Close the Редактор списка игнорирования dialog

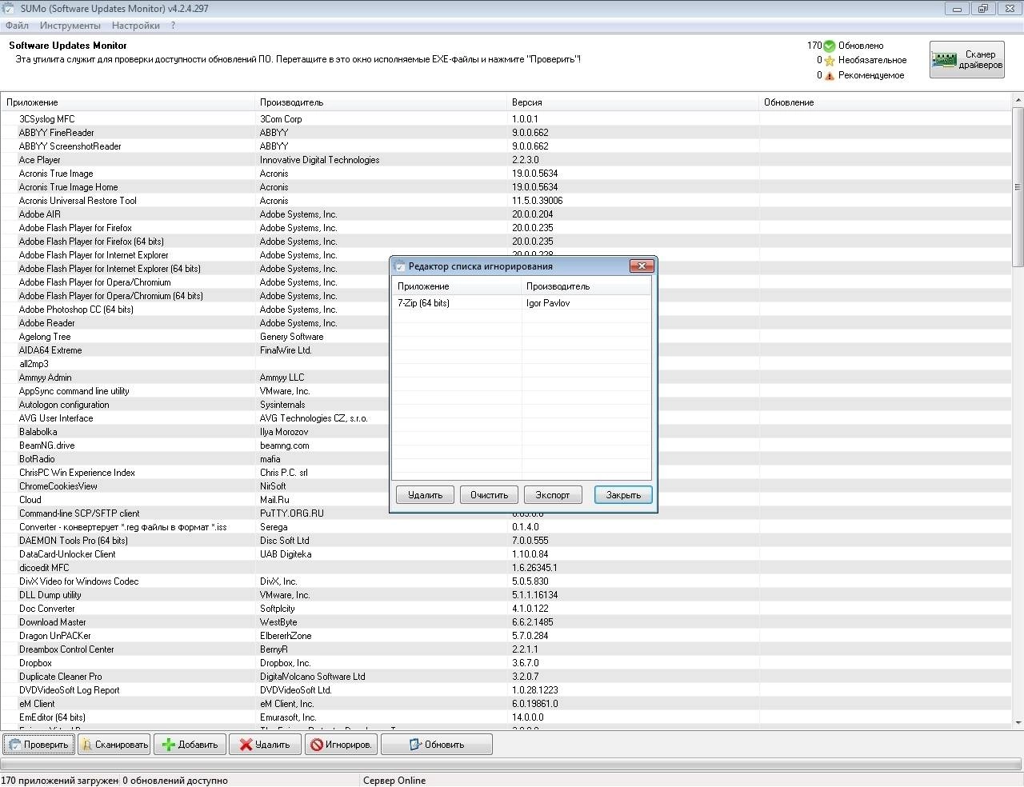[x=642, y=266]
